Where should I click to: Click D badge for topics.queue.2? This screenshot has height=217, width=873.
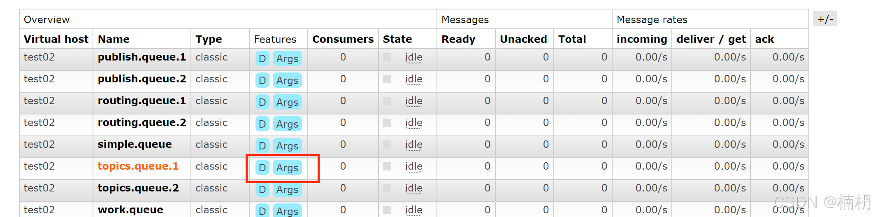click(262, 189)
